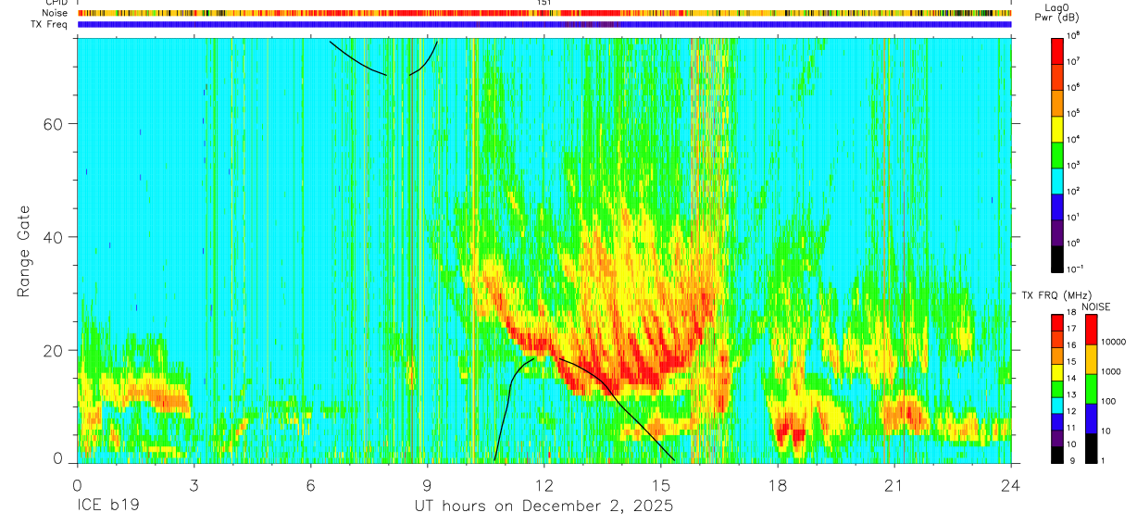The height and width of the screenshot is (525, 1137).
Task: Click the black curve at the top of the plot
Action: tap(383, 58)
